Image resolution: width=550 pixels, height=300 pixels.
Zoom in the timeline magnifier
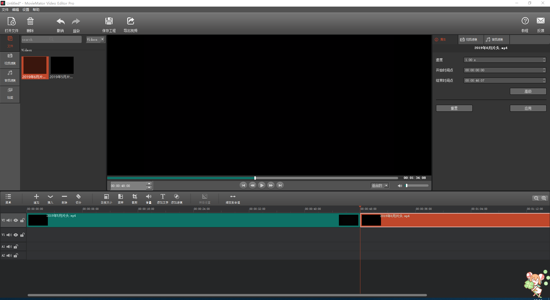click(544, 198)
